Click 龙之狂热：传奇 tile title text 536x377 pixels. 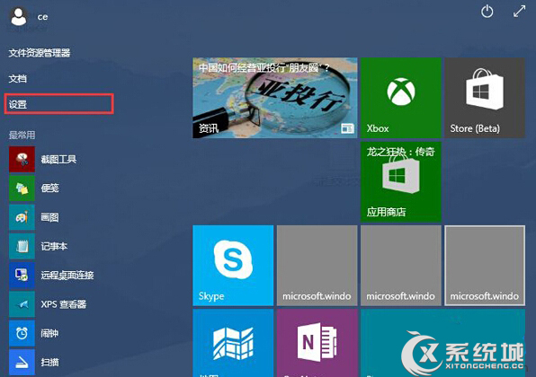click(x=400, y=152)
